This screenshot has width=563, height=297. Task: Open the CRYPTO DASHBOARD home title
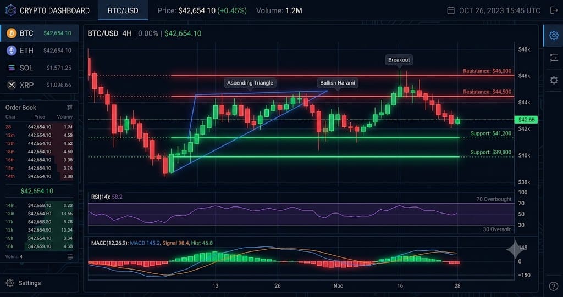(x=54, y=10)
